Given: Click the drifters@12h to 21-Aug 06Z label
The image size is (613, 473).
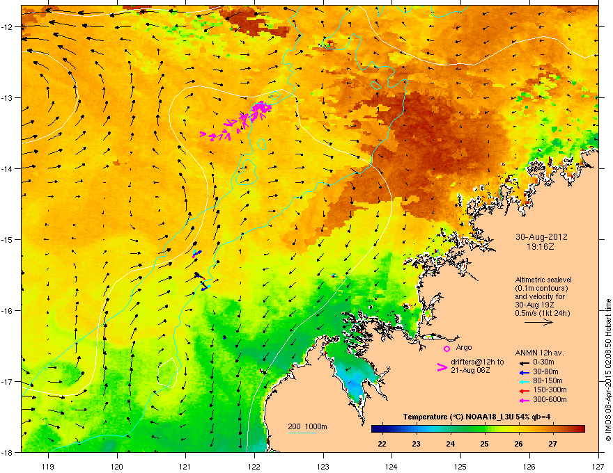Looking at the screenshot, I should click(x=477, y=366).
